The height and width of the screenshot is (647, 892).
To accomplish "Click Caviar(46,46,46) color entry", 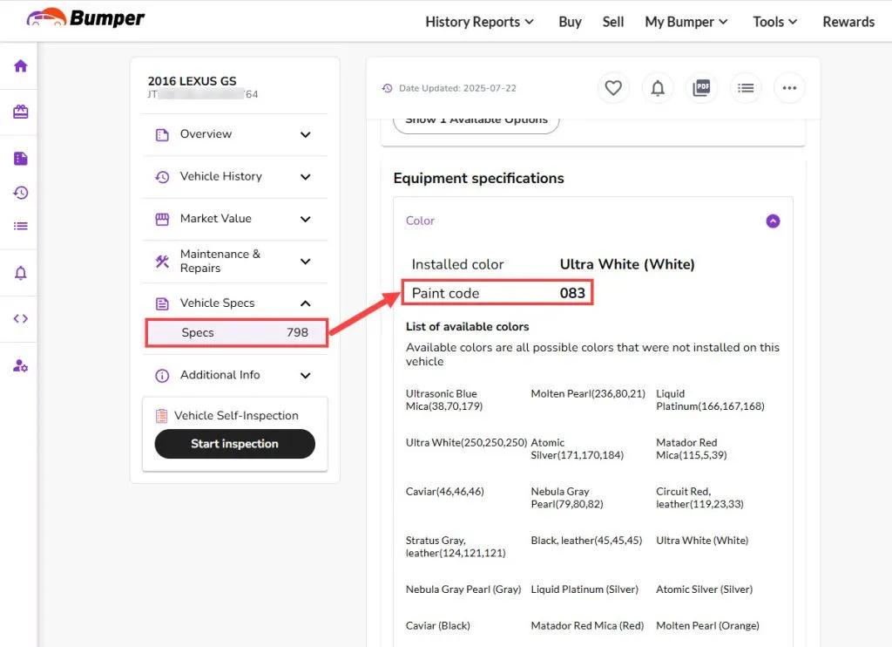I will tap(445, 492).
